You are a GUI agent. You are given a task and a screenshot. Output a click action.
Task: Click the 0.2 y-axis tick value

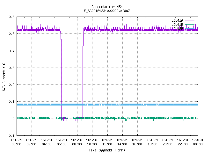(x=11, y=85)
